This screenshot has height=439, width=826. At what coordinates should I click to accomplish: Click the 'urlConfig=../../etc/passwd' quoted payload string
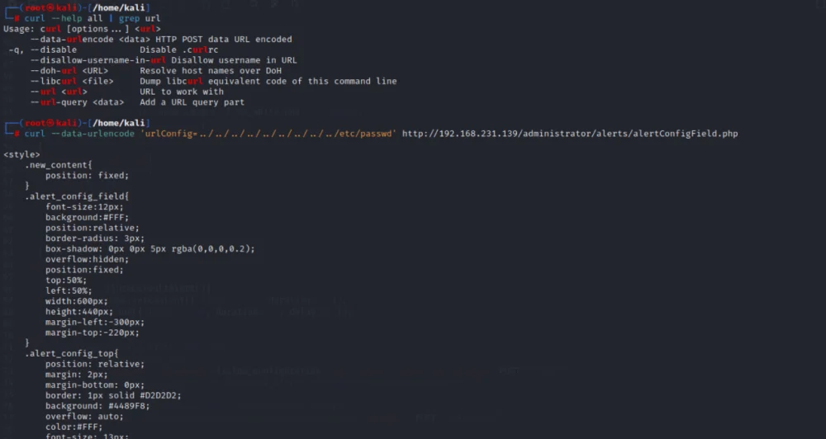click(268, 134)
